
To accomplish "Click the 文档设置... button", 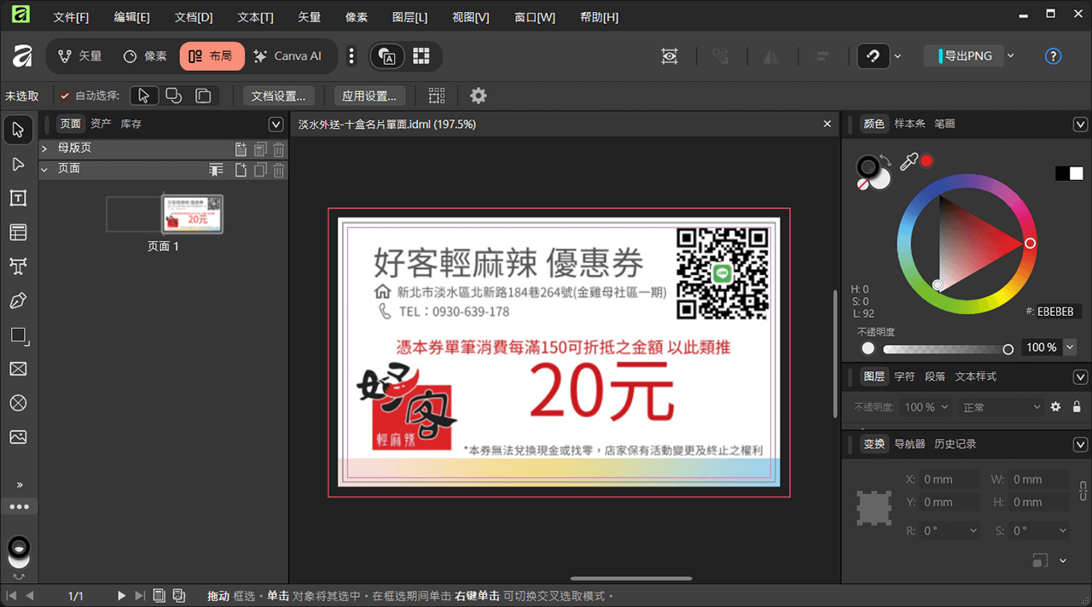I will 279,96.
